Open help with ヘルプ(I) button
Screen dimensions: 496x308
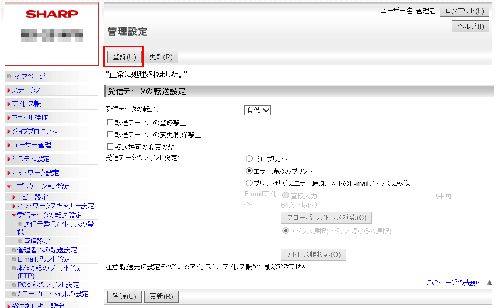click(470, 26)
